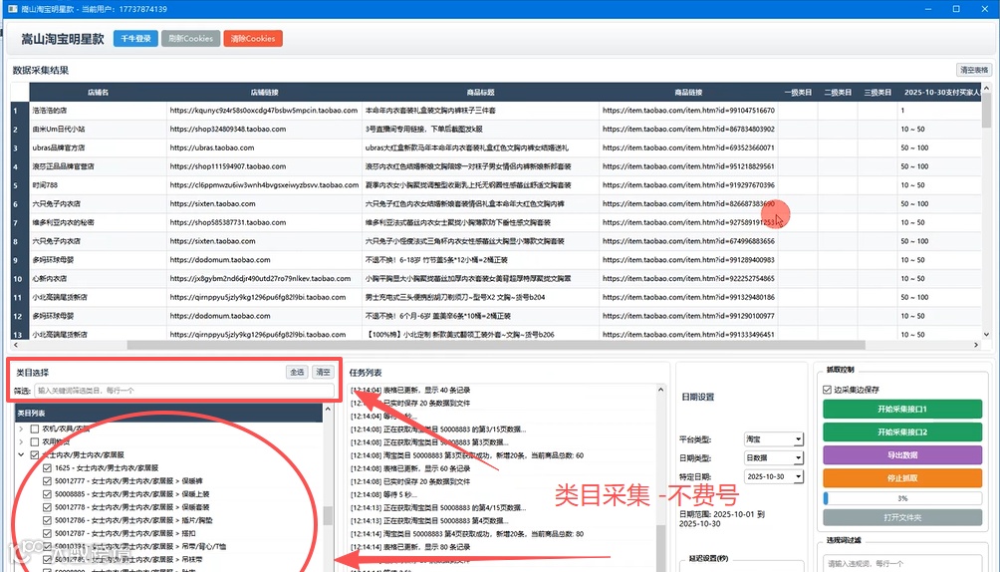The width and height of the screenshot is (1000, 572).
Task: Click the 三级类目 column header
Action: tap(876, 92)
